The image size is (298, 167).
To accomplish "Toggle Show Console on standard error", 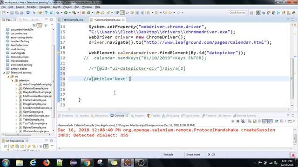I will [270, 121].
